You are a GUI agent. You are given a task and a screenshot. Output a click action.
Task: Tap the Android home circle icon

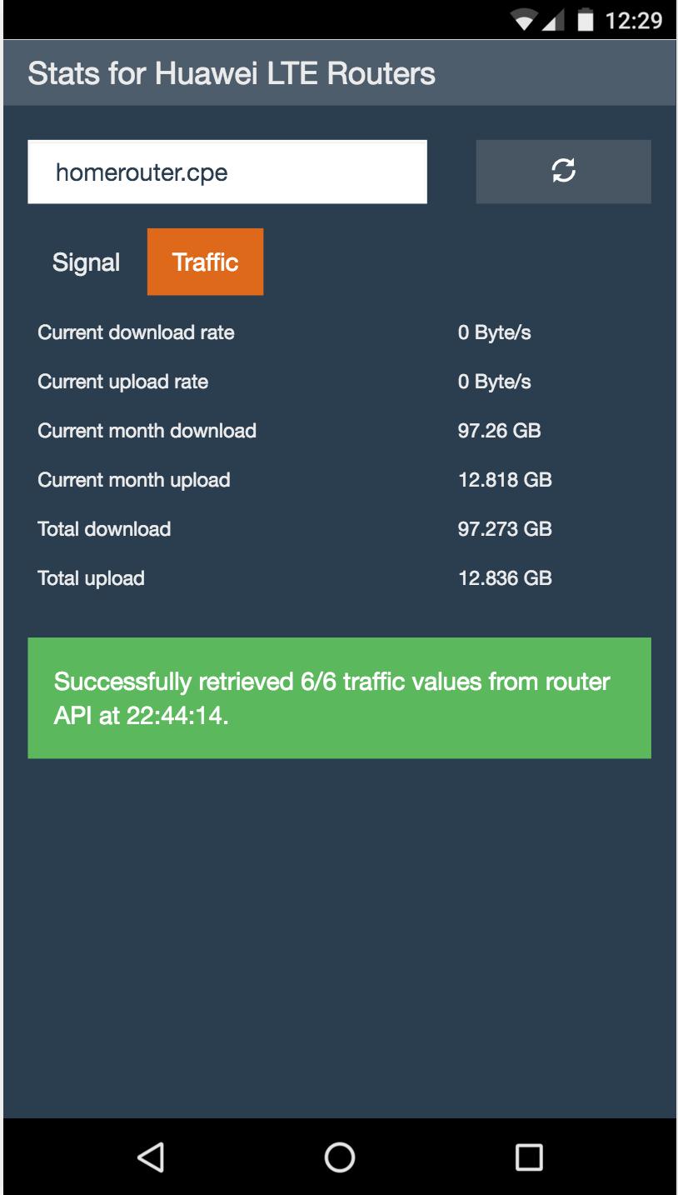pyautogui.click(x=339, y=1157)
